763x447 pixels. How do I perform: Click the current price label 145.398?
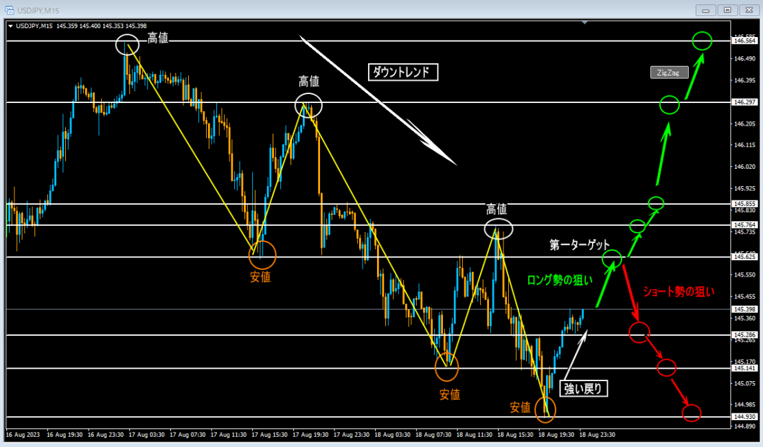pos(745,310)
